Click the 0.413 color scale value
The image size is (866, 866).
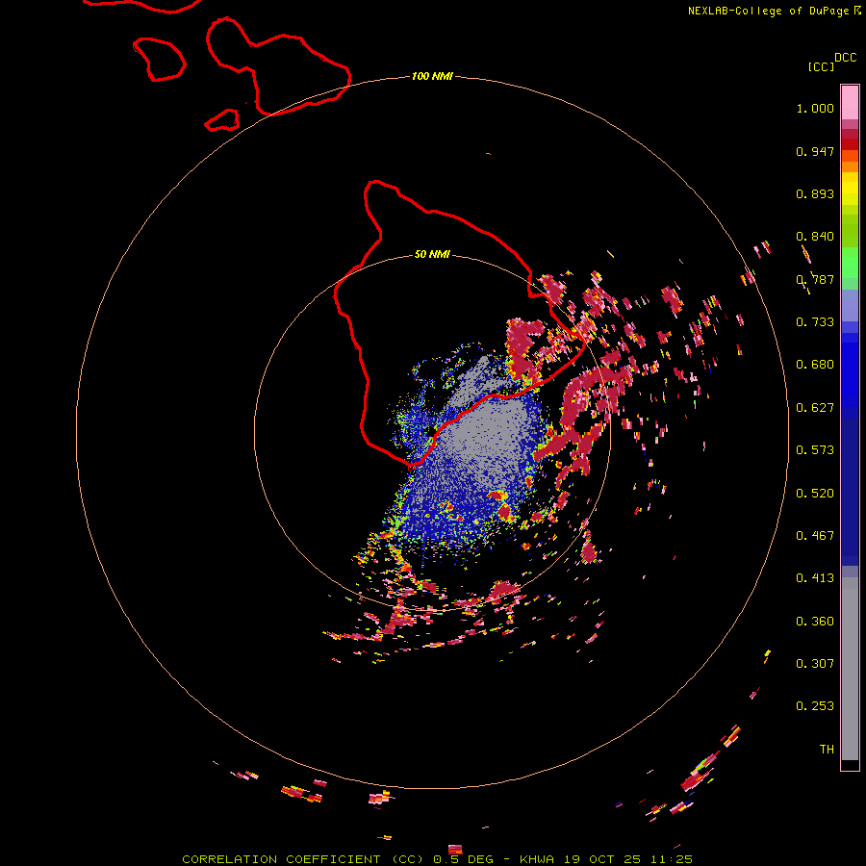(x=815, y=578)
